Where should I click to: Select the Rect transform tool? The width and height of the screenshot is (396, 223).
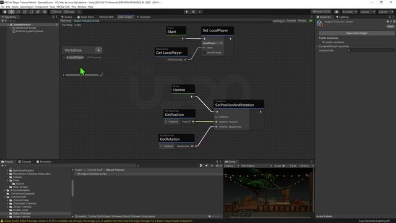(32, 12)
